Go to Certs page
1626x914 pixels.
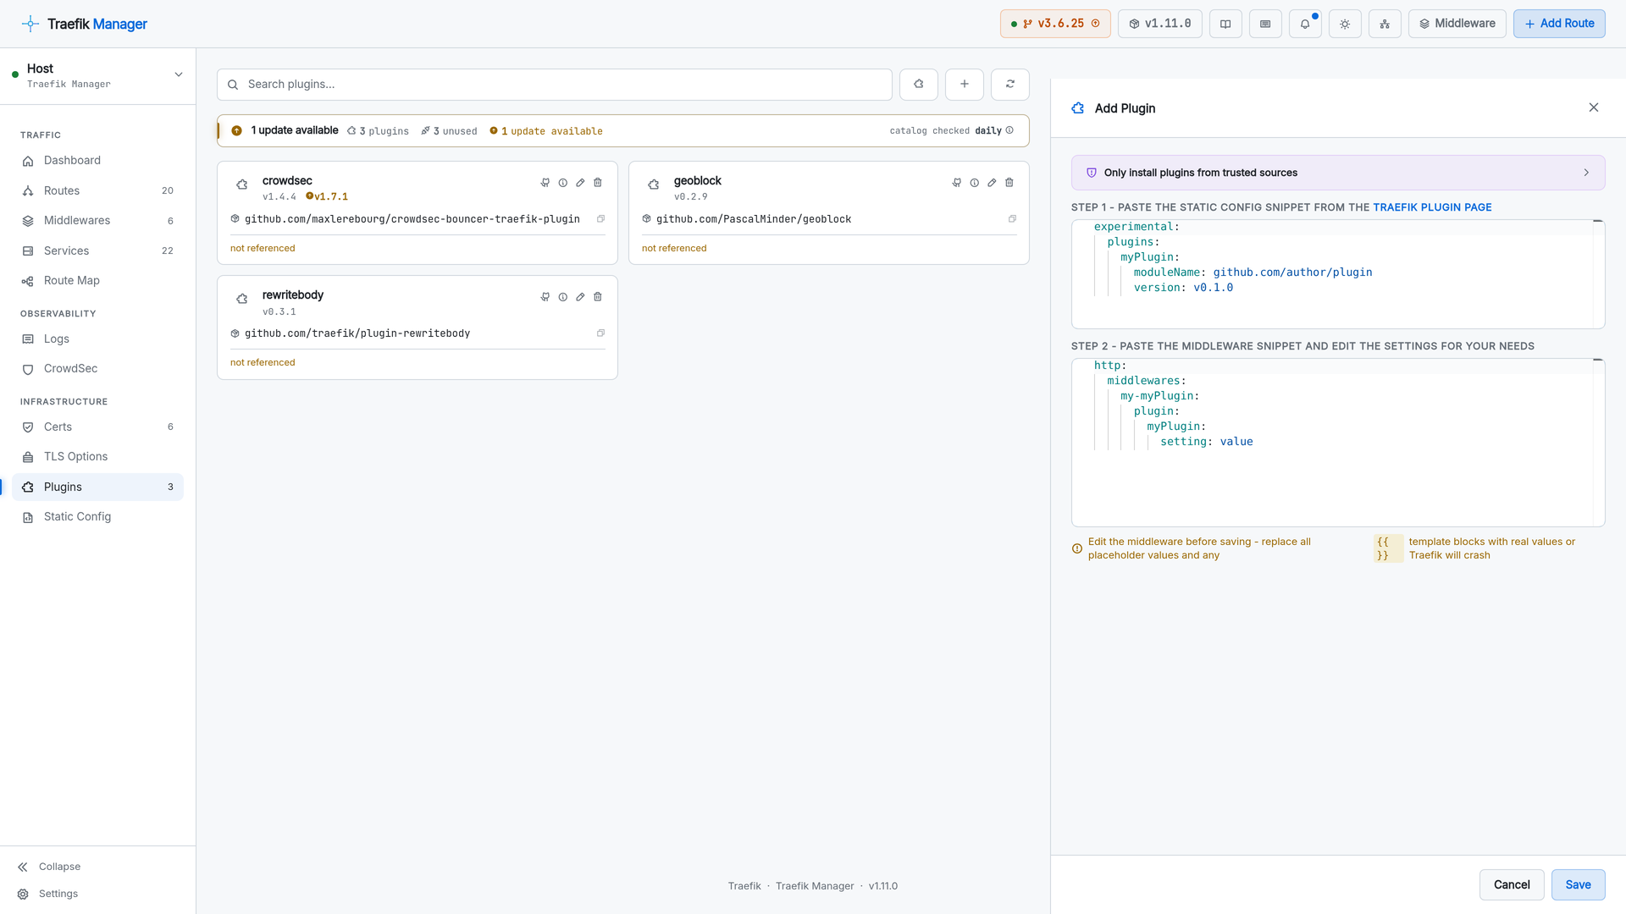(x=97, y=427)
